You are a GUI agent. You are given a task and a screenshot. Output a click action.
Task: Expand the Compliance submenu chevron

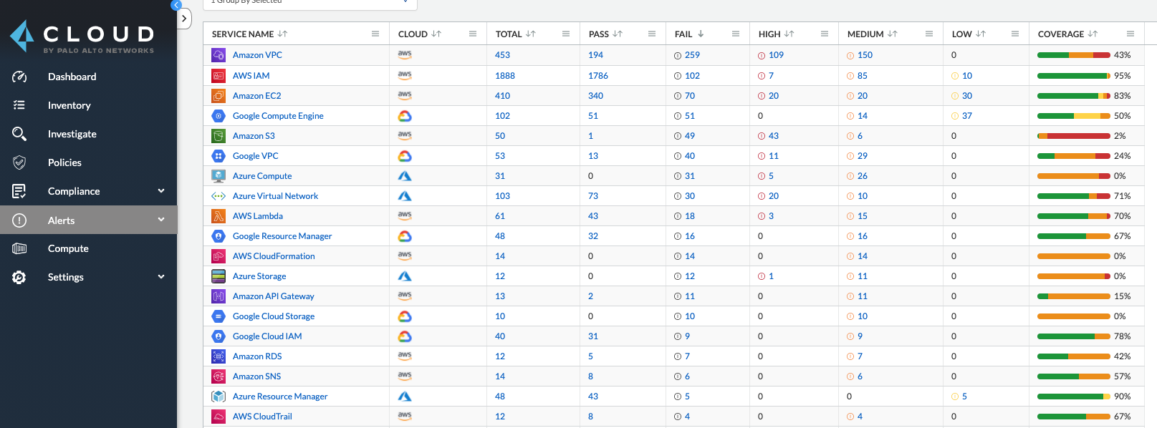(161, 190)
